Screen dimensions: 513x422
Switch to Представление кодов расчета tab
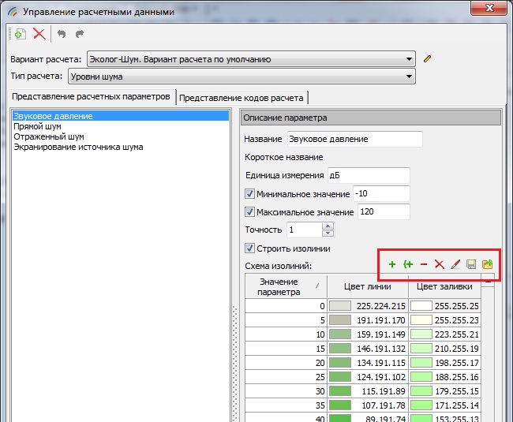point(242,98)
